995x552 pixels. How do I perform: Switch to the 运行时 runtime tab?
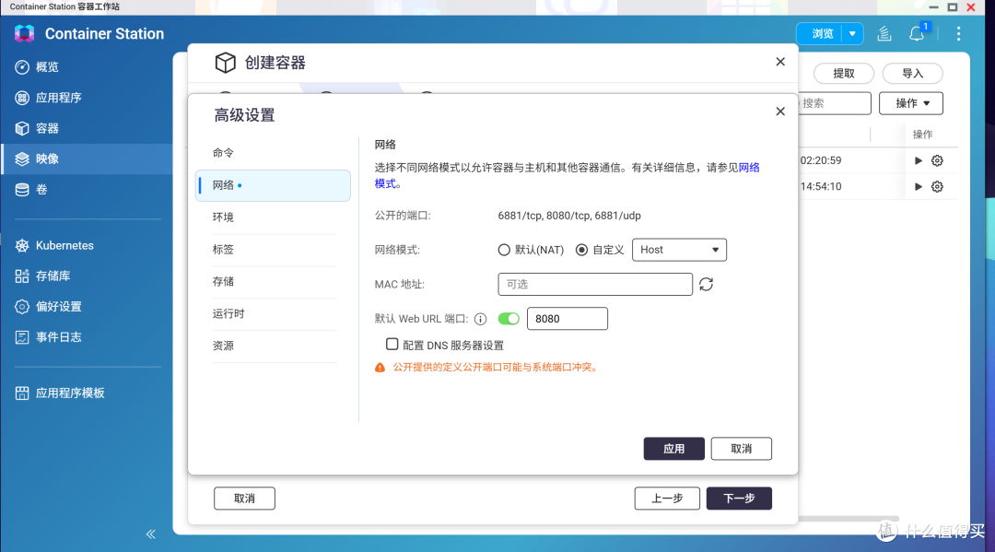[x=273, y=314]
